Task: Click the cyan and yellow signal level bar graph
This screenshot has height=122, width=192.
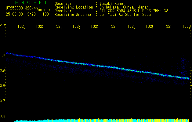Action: click(98, 120)
